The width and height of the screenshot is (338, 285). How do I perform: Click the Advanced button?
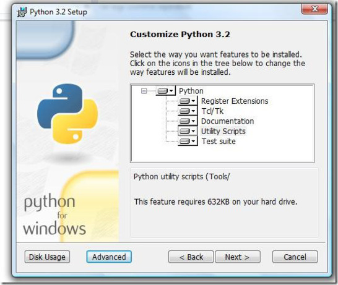click(x=109, y=257)
